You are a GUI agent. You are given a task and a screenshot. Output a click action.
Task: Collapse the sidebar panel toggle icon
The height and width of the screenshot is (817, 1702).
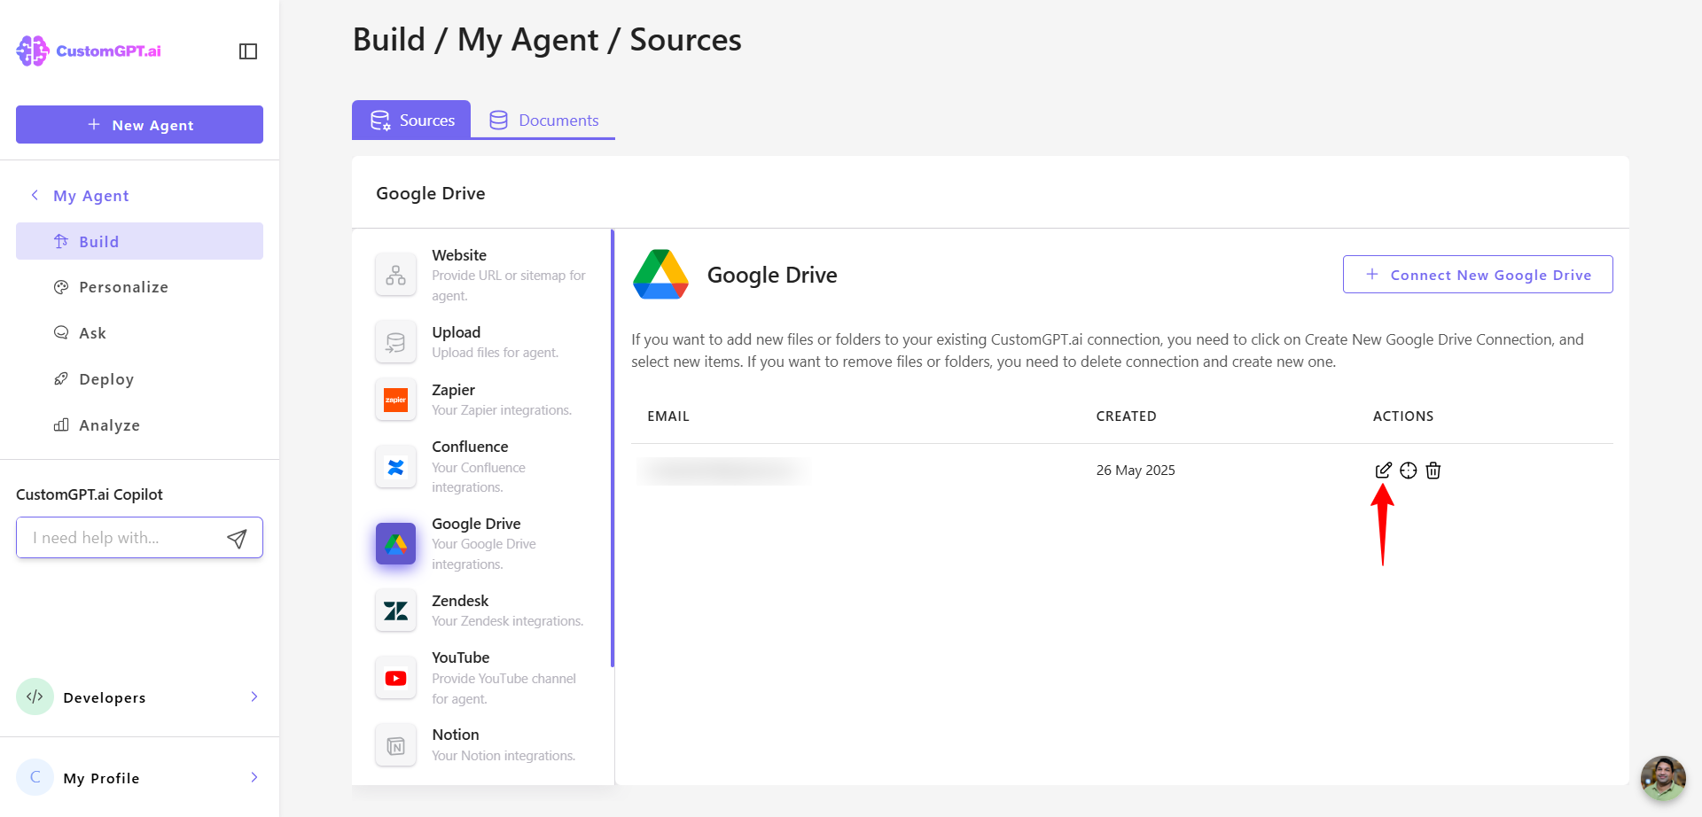tap(248, 51)
